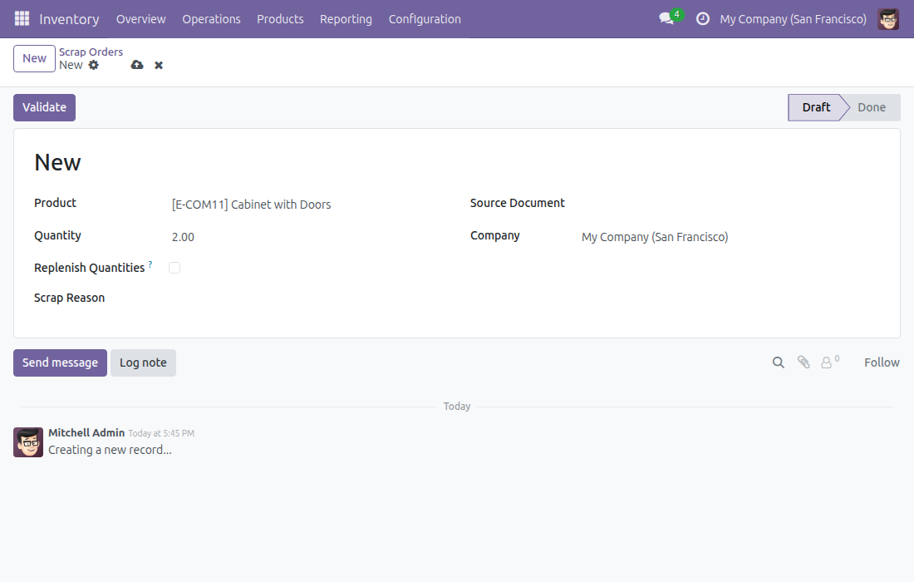The width and height of the screenshot is (914, 582).
Task: Show followers via the person icon
Action: [x=829, y=363]
